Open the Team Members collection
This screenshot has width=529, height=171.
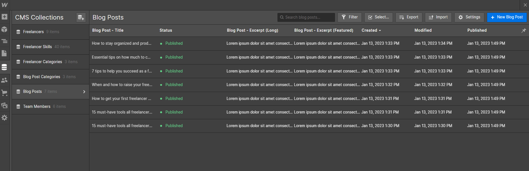(x=50, y=106)
